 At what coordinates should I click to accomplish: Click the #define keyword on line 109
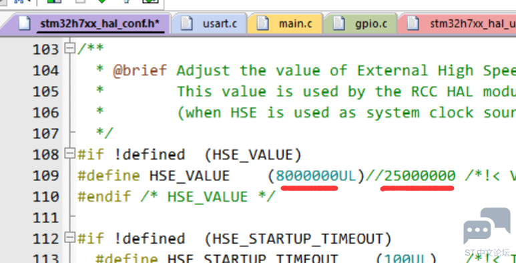pyautogui.click(x=109, y=176)
